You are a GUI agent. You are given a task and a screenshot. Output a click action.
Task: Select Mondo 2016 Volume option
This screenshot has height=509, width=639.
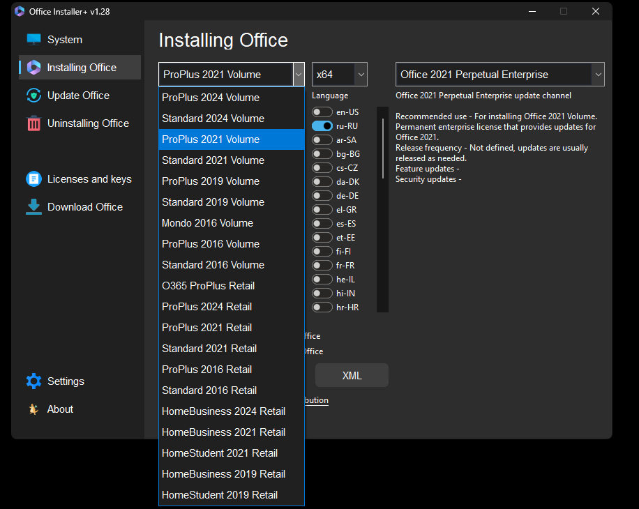coord(232,223)
